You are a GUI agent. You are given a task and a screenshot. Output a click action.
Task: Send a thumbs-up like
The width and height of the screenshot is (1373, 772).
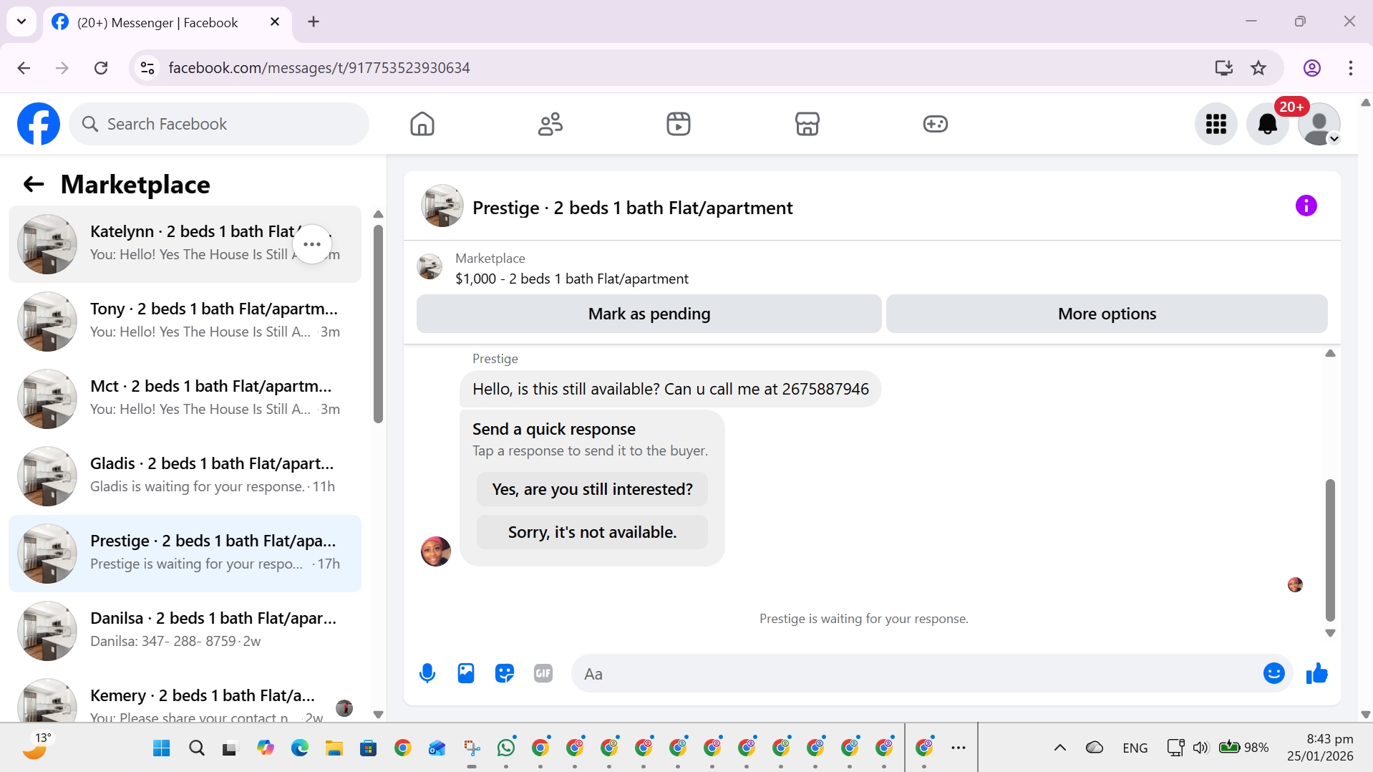point(1316,673)
